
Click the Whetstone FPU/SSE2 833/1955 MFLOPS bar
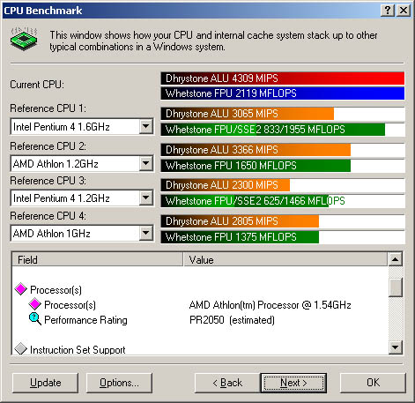click(x=273, y=130)
